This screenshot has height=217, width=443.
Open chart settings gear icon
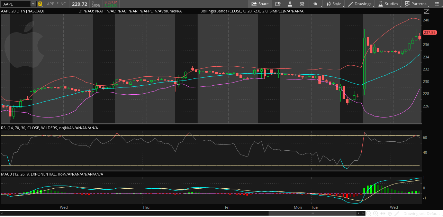[302, 4]
